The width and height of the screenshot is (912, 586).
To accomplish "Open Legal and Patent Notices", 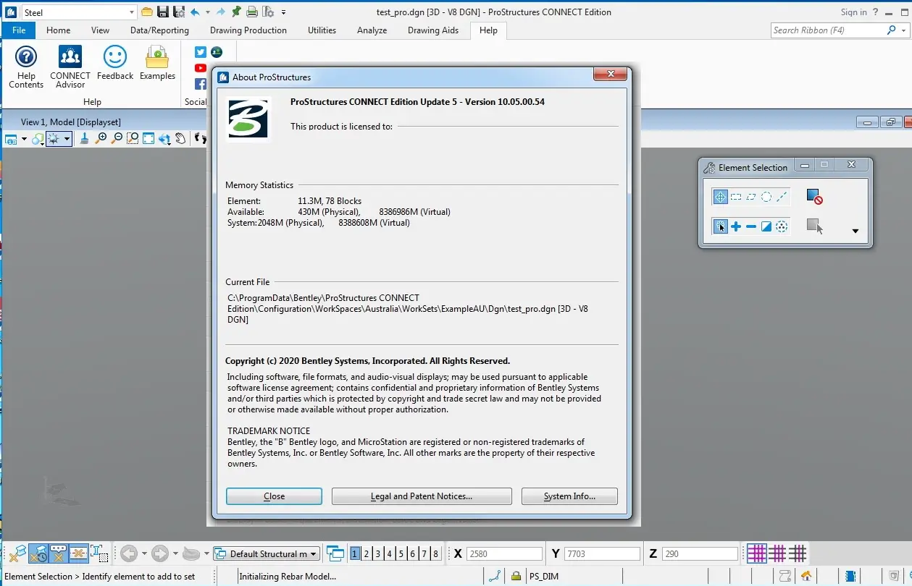I will click(422, 496).
